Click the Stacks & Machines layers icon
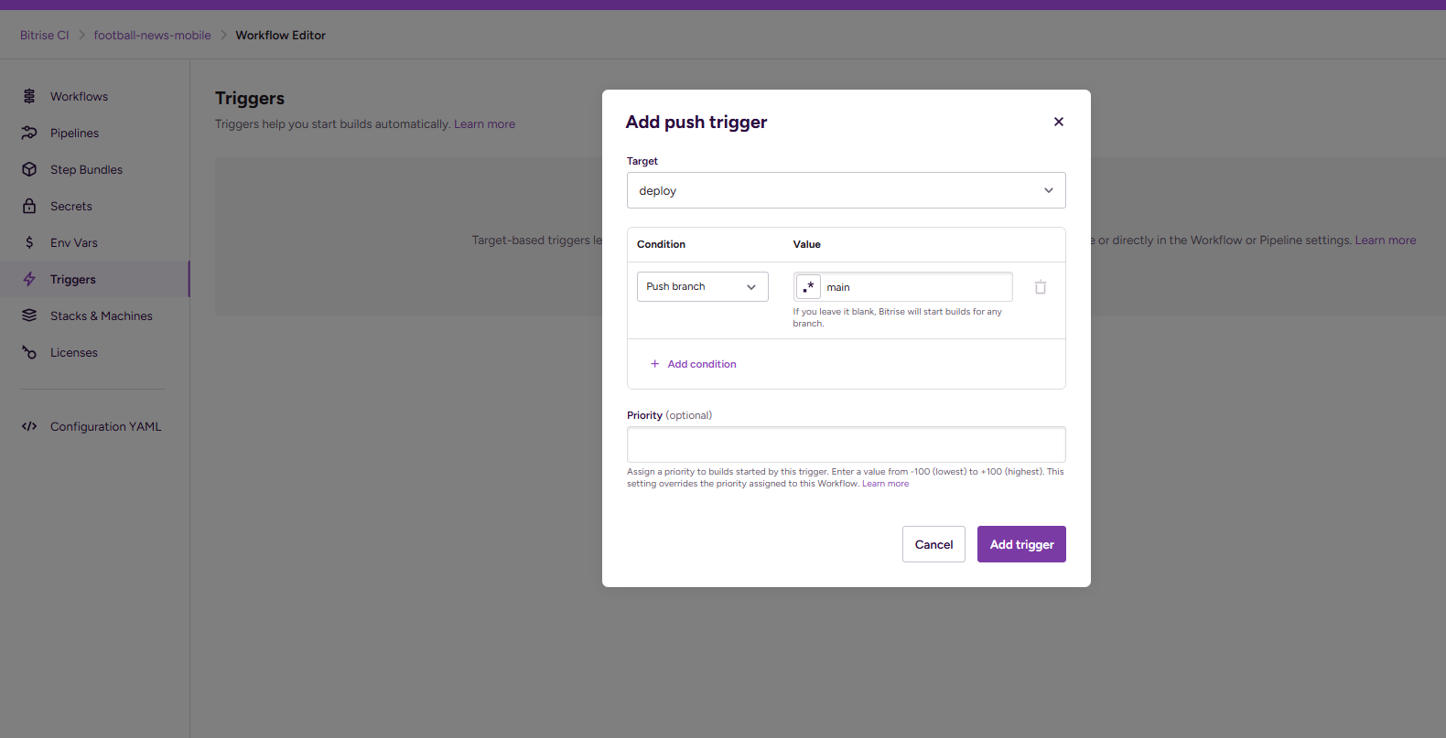This screenshot has width=1446, height=738. tap(29, 316)
